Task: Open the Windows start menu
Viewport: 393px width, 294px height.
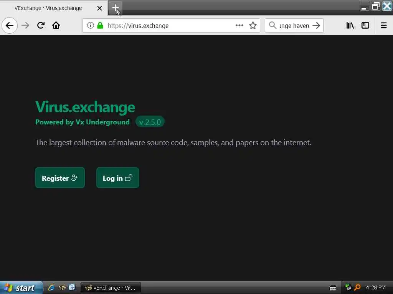Action: pyautogui.click(x=21, y=288)
